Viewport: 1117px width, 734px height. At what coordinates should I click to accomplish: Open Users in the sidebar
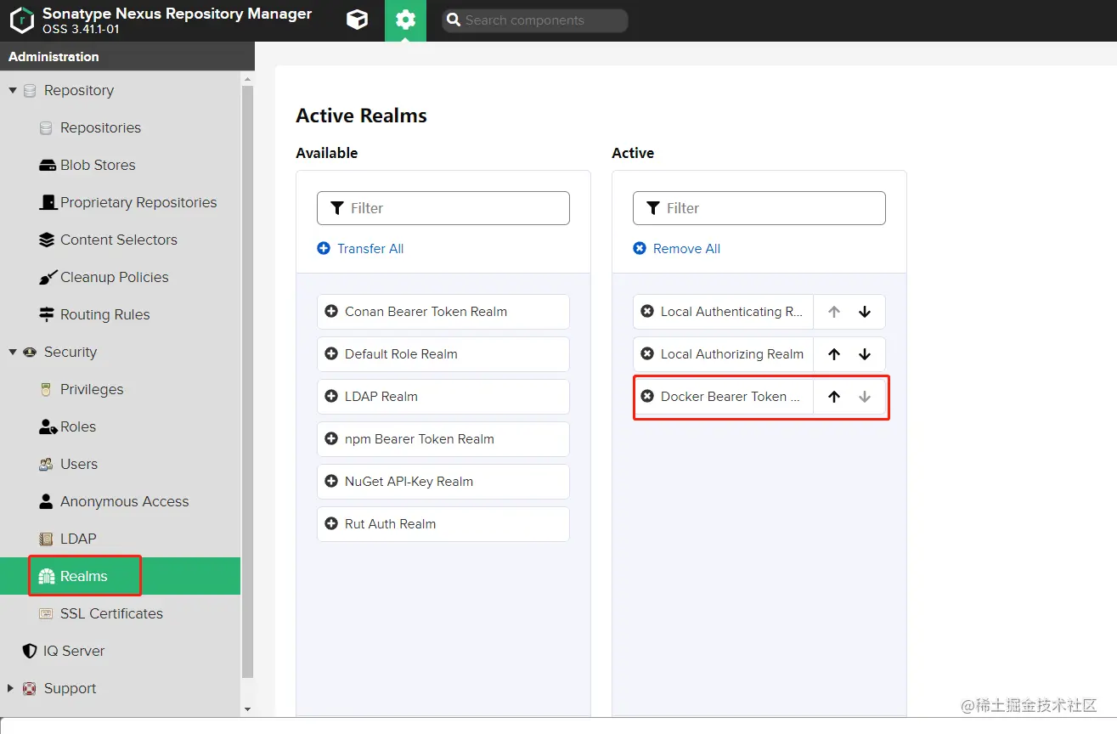point(78,464)
